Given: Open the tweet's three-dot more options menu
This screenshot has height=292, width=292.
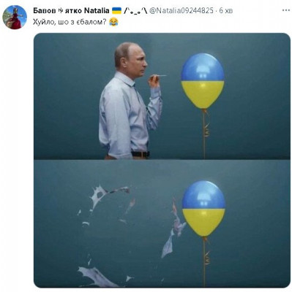Looking at the screenshot, I should (286, 10).
